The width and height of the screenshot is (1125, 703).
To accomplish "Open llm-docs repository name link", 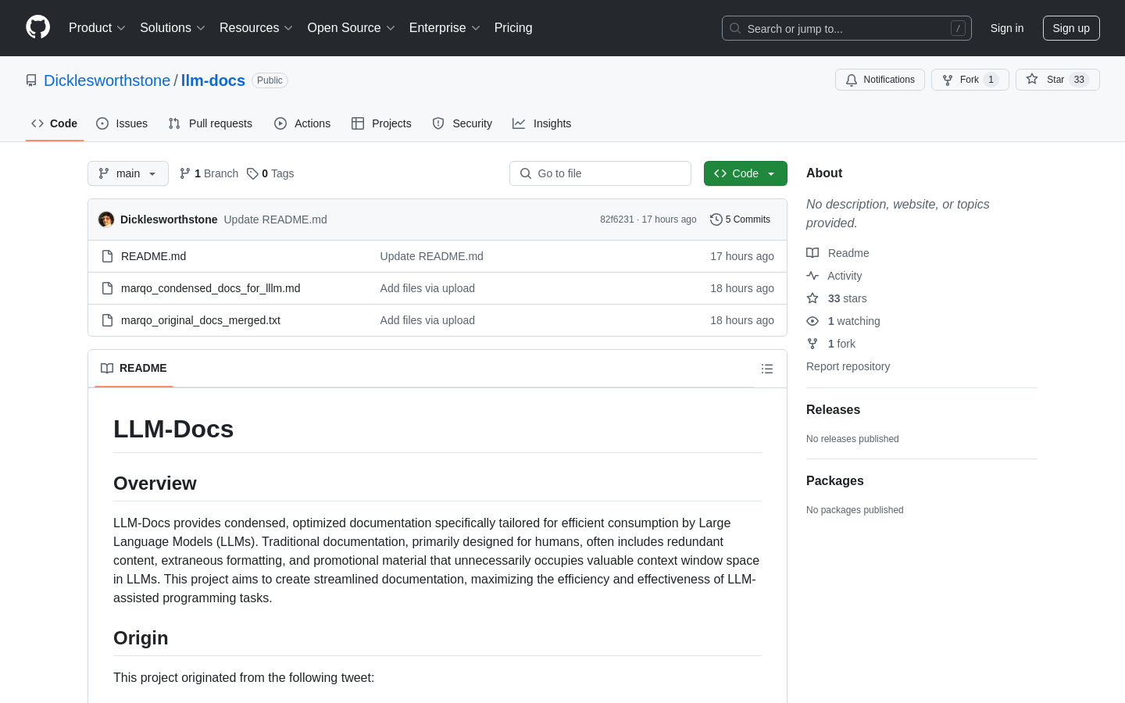I will coord(213,80).
